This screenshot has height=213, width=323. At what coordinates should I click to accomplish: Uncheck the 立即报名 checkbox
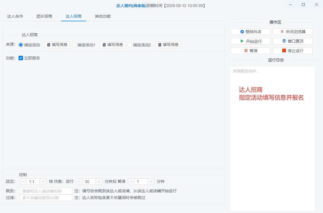click(x=21, y=58)
